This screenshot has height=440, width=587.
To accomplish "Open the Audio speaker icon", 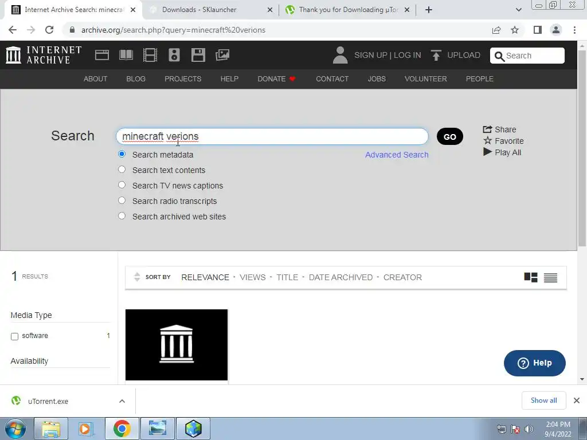I will pos(174,55).
